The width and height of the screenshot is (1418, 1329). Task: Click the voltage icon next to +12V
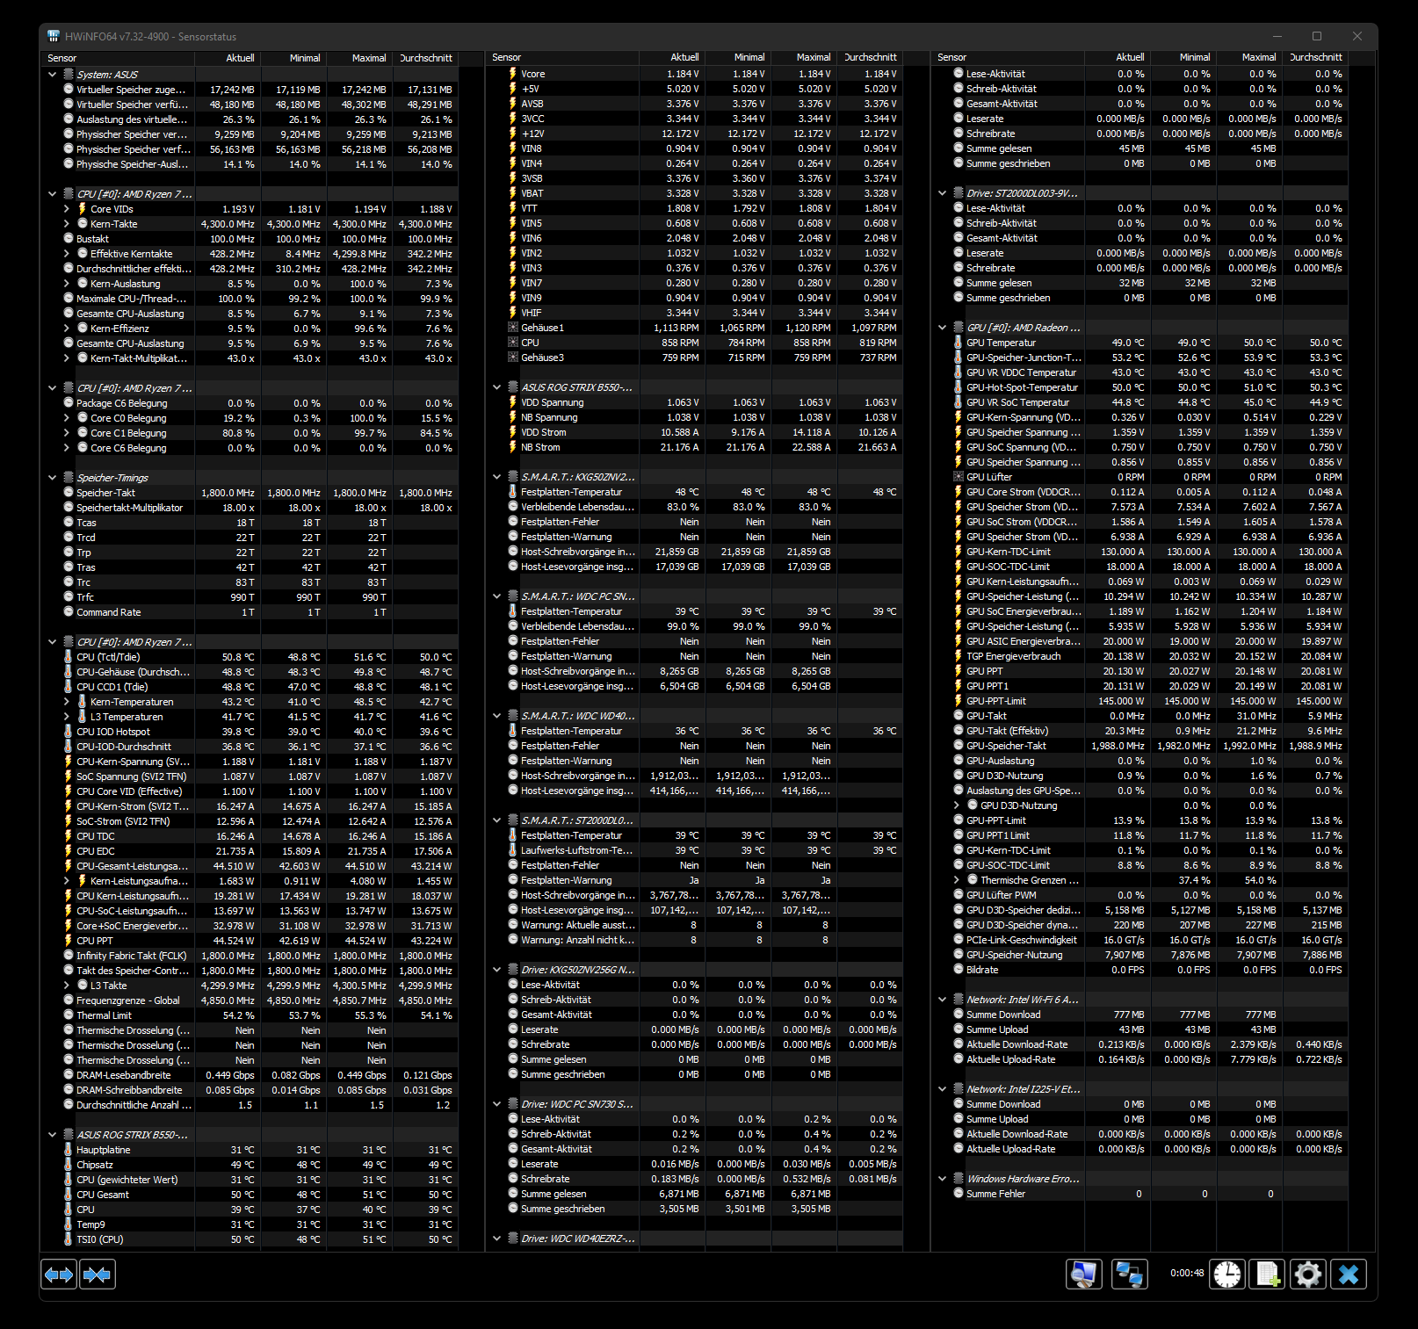click(x=513, y=134)
